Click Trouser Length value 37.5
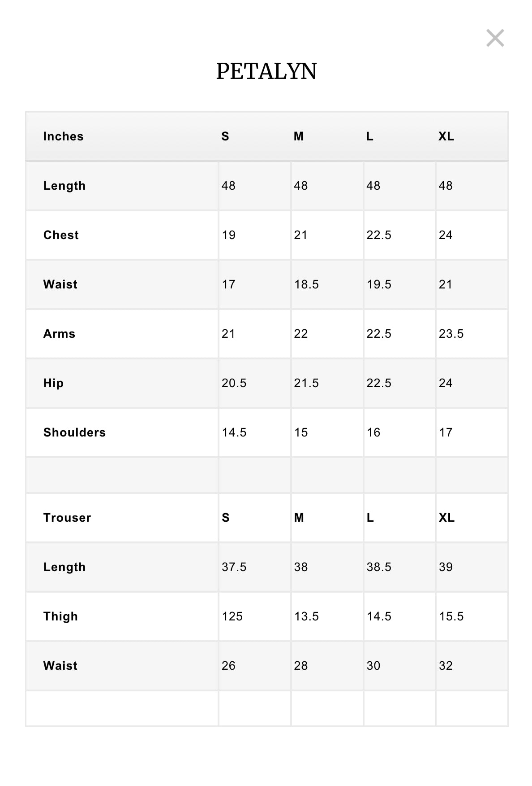 coord(234,567)
